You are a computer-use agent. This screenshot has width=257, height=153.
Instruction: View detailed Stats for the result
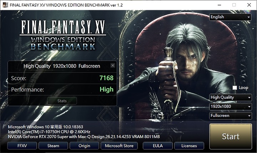click(62, 101)
